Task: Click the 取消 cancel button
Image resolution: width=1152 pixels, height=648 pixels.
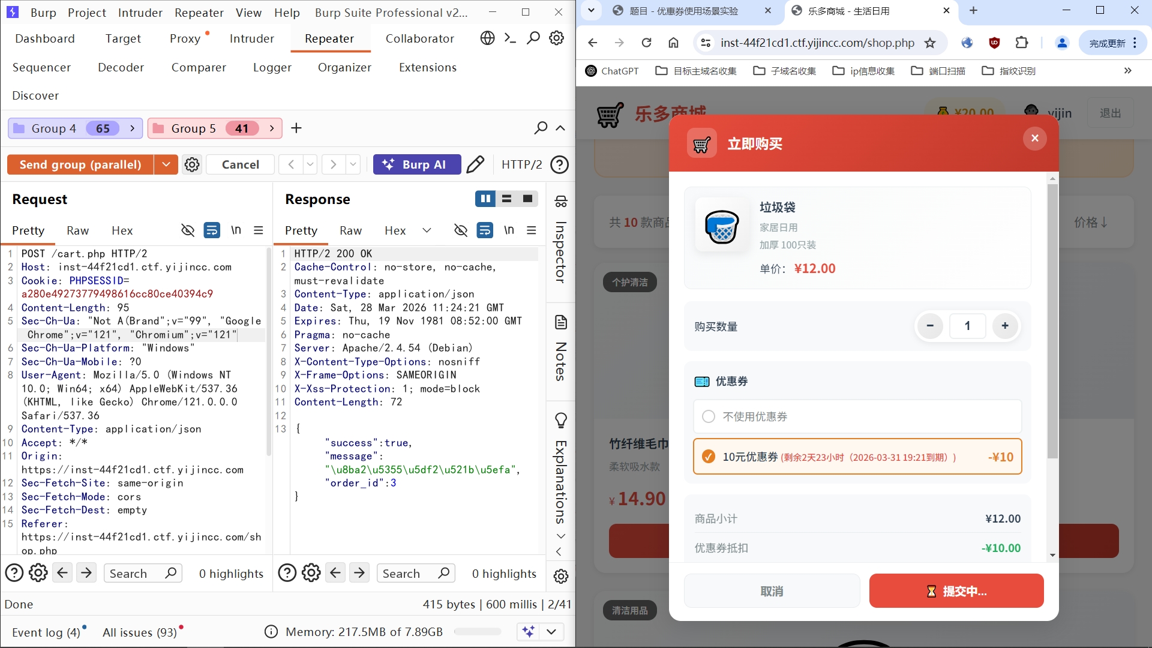Action: 772,591
